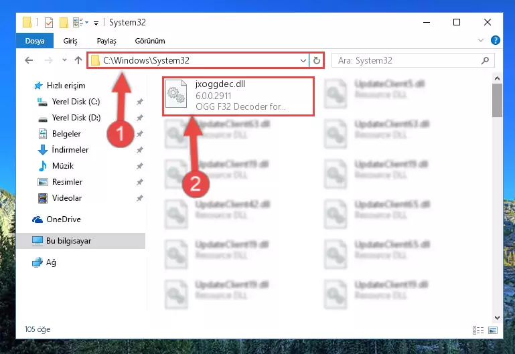Click the New folder icon in title bar
The image size is (515, 354).
pos(64,22)
